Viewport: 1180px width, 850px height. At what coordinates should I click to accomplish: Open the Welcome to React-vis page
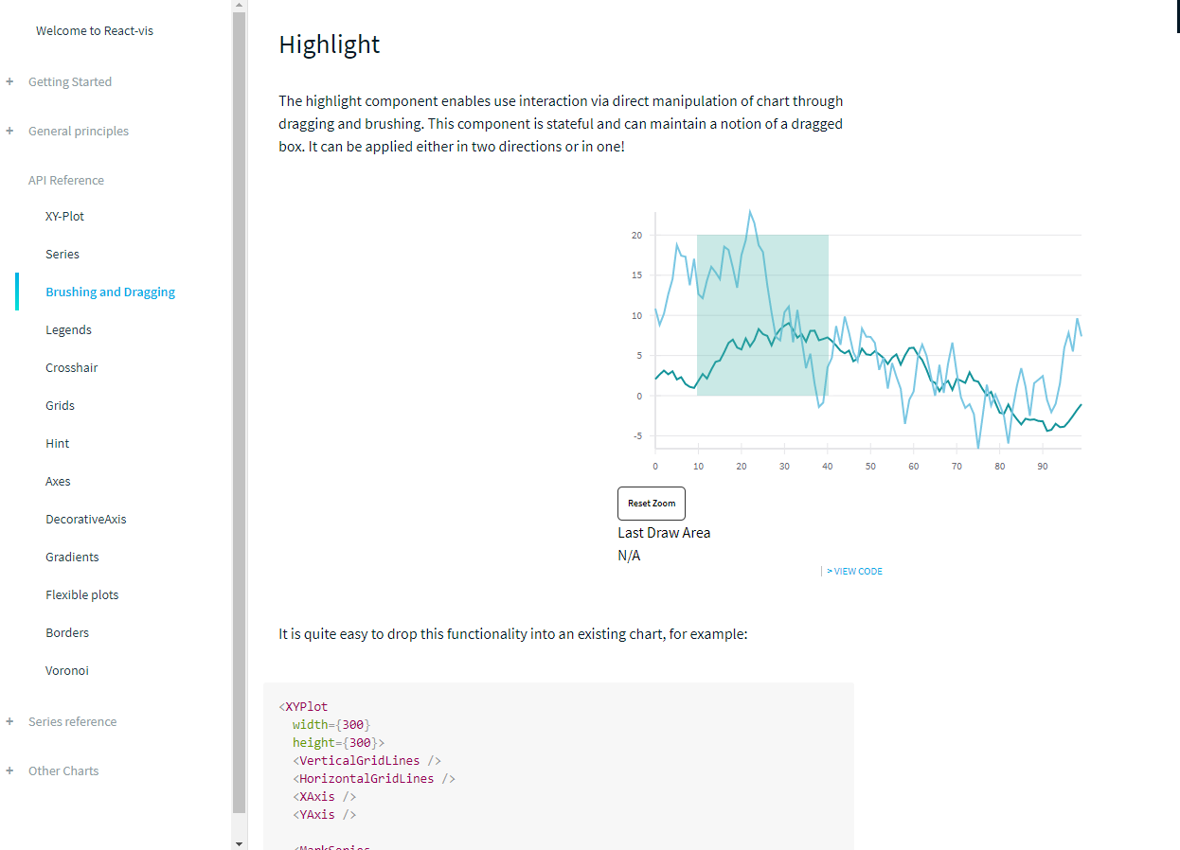(x=94, y=31)
